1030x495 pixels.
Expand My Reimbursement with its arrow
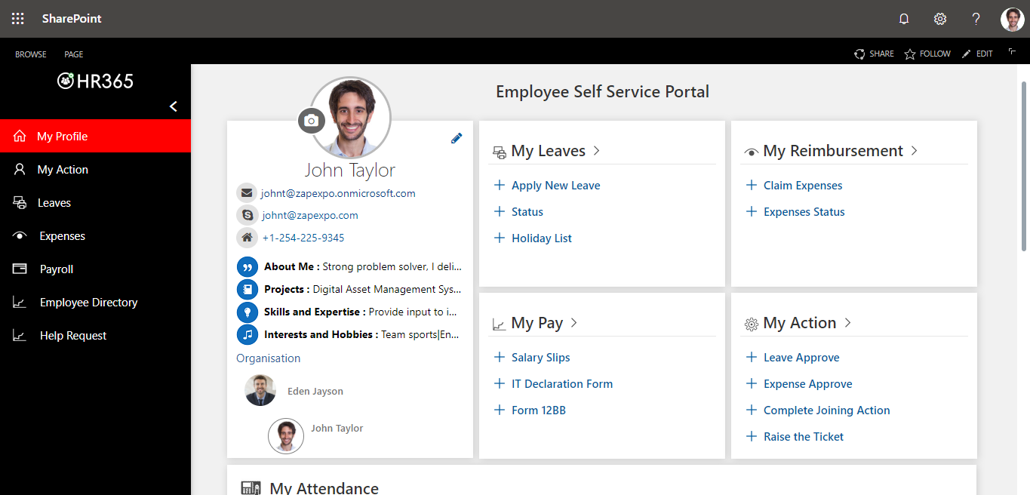(914, 151)
